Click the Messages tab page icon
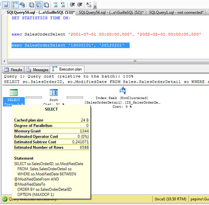Image resolution: width=209 pixels, height=205 pixels. tap(29, 69)
